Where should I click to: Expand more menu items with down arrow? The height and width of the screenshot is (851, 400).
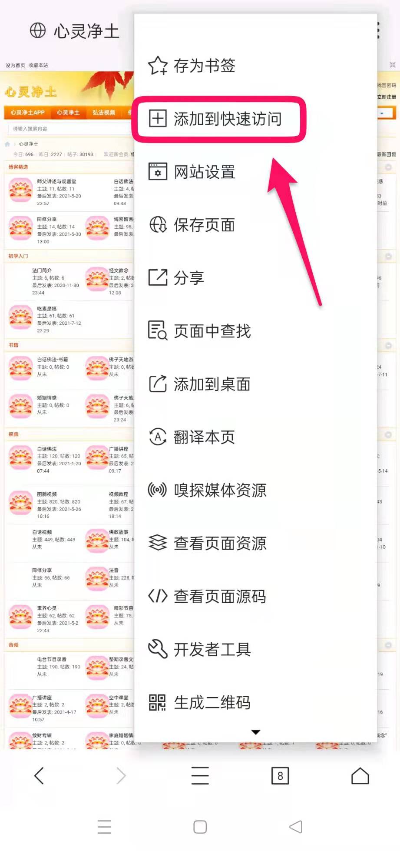tap(256, 732)
